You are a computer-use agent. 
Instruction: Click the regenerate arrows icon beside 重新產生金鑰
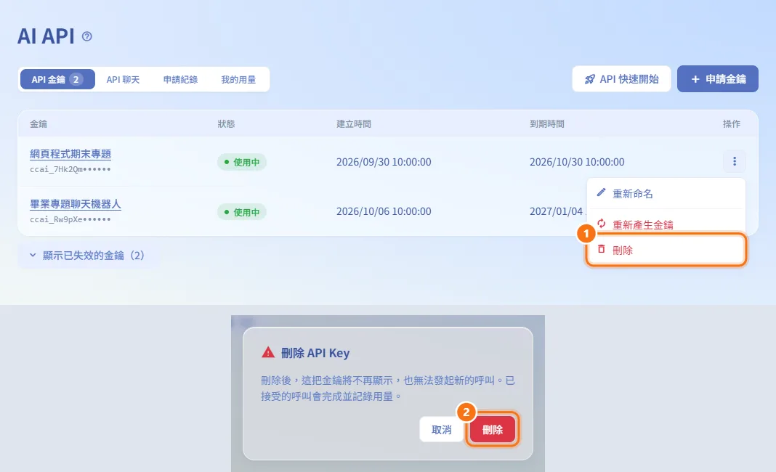pyautogui.click(x=602, y=224)
